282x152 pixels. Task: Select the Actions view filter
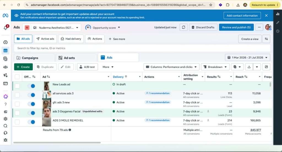[x=95, y=39]
